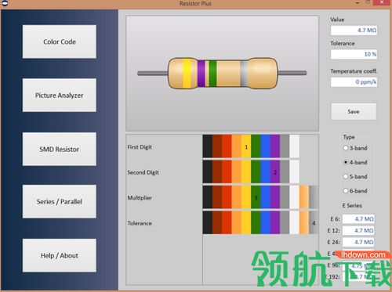This screenshot has height=292, width=392.
Task: Pick red in First Digit row
Action: [227, 146]
